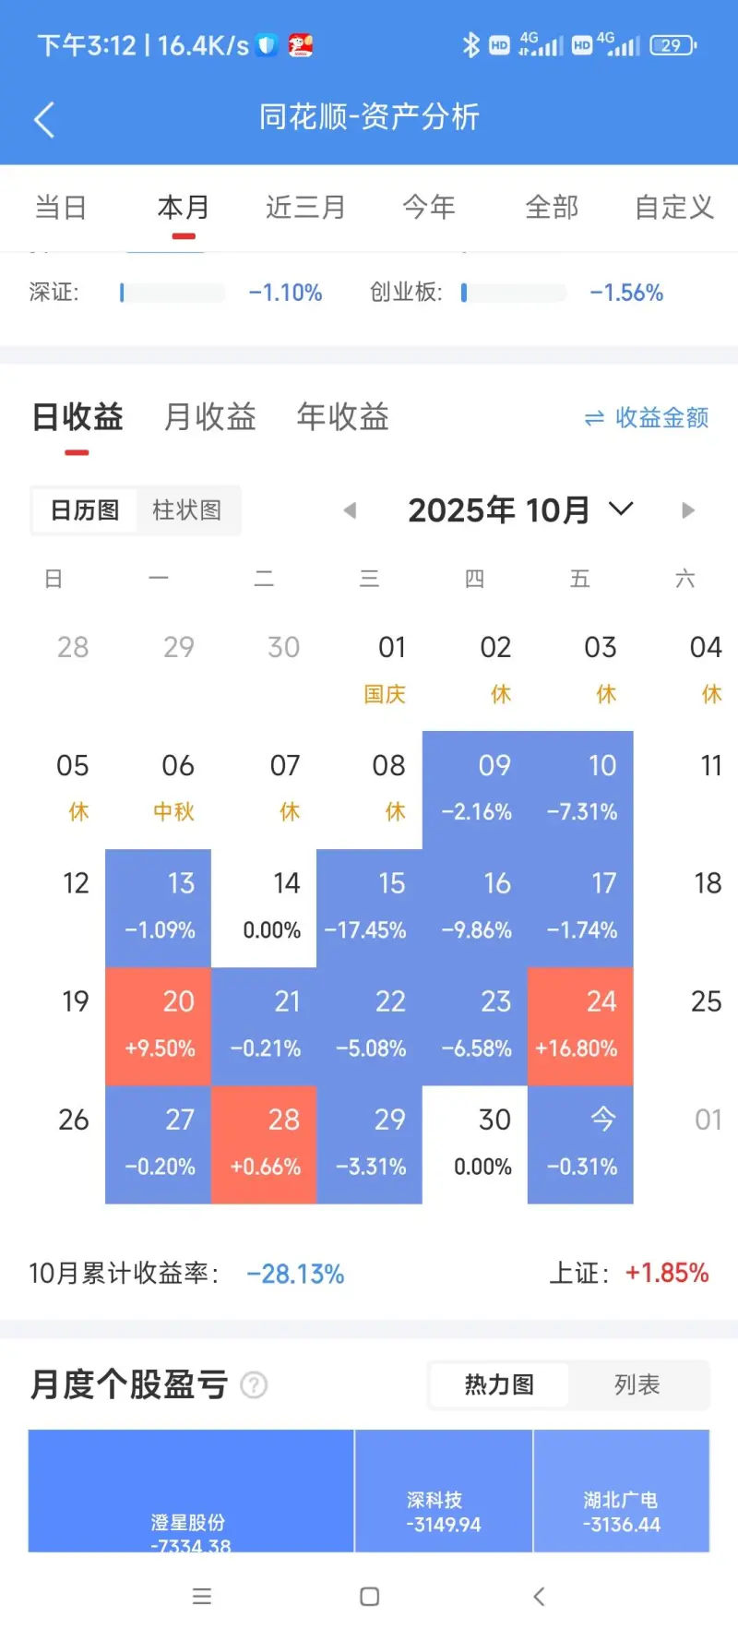The height and width of the screenshot is (1641, 738).
Task: Tap the back arrow in header
Action: pyautogui.click(x=44, y=119)
